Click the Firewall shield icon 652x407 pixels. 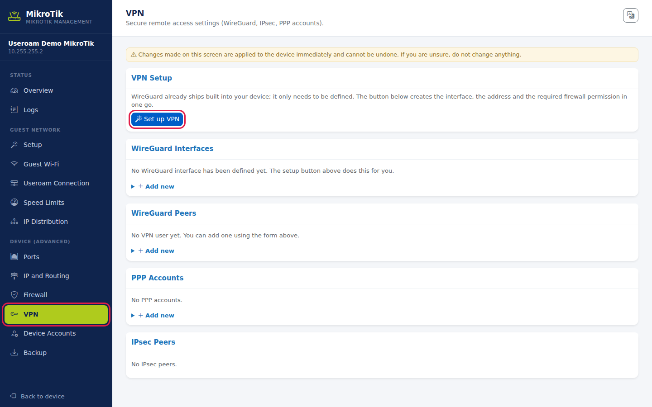(x=14, y=295)
